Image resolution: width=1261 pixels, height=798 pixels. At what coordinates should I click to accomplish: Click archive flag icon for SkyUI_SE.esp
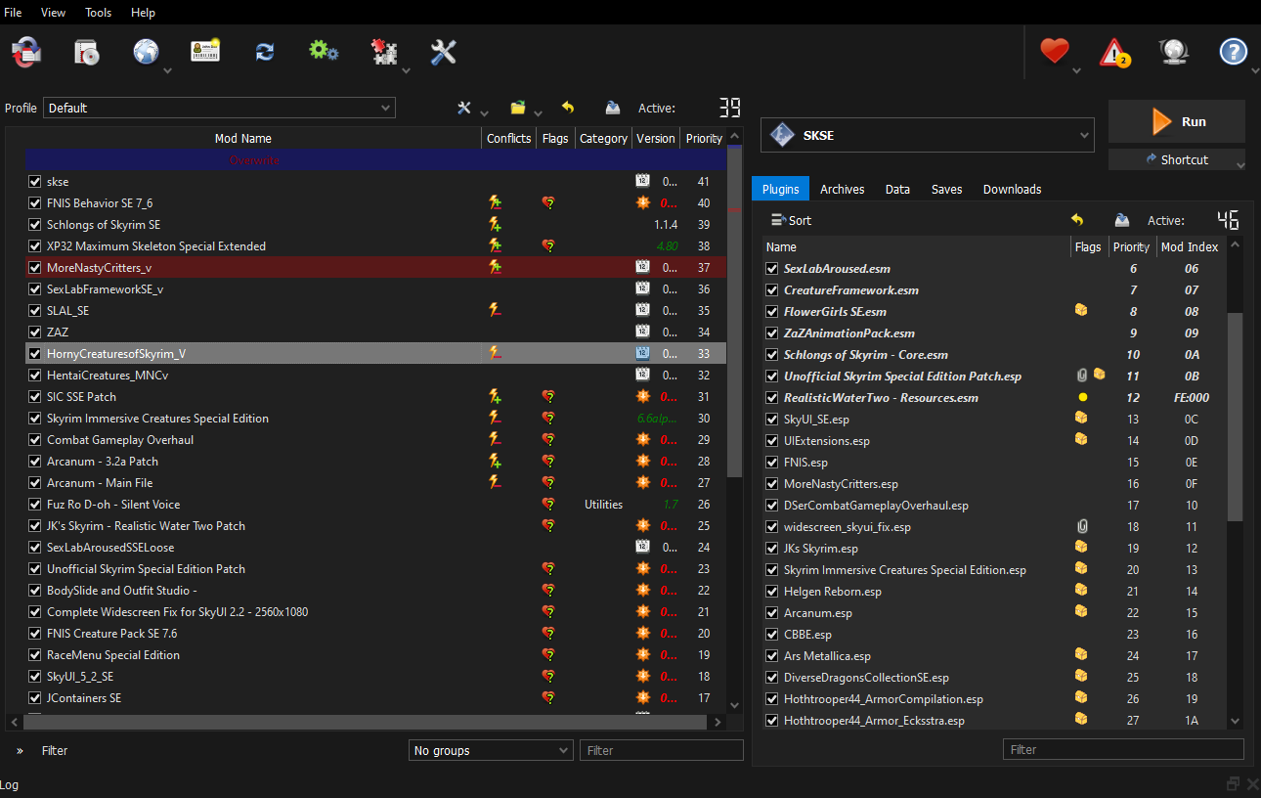pos(1081,419)
